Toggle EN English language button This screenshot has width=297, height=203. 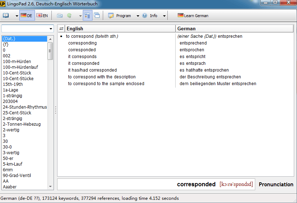pyautogui.click(x=42, y=16)
